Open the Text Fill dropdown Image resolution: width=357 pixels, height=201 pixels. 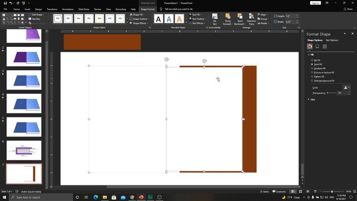[196, 15]
